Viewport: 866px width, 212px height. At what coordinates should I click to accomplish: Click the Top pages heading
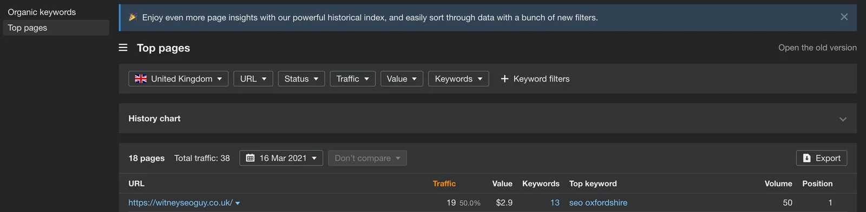(163, 48)
